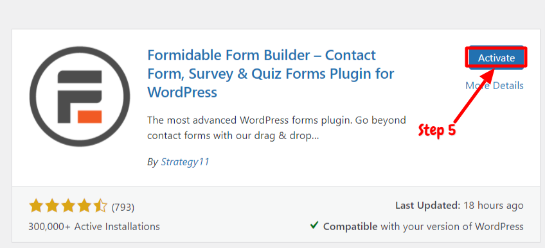Click the 300,000+ Active Installations text

pos(94,226)
